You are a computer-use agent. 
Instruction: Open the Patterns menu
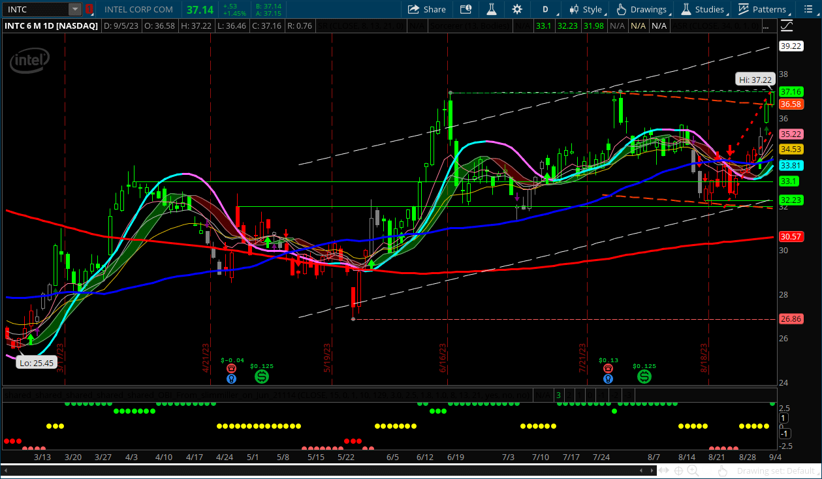[762, 9]
